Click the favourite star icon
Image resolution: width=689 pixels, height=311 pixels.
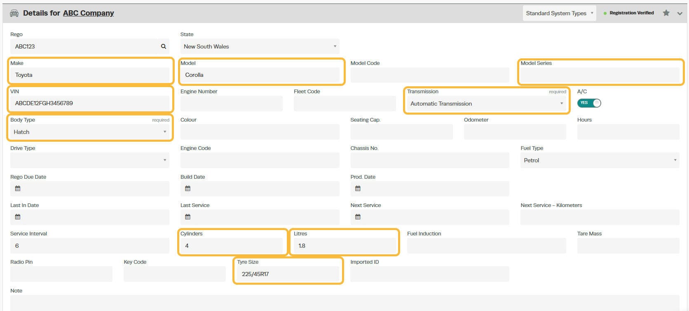[x=666, y=13]
